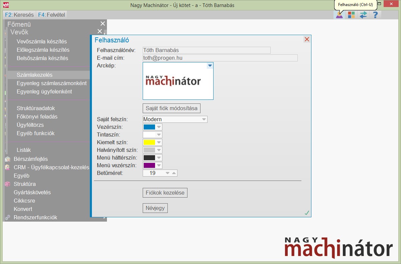The width and height of the screenshot is (401, 264).
Task: Open the Cikkcsre main menu entry
Action: click(24, 201)
